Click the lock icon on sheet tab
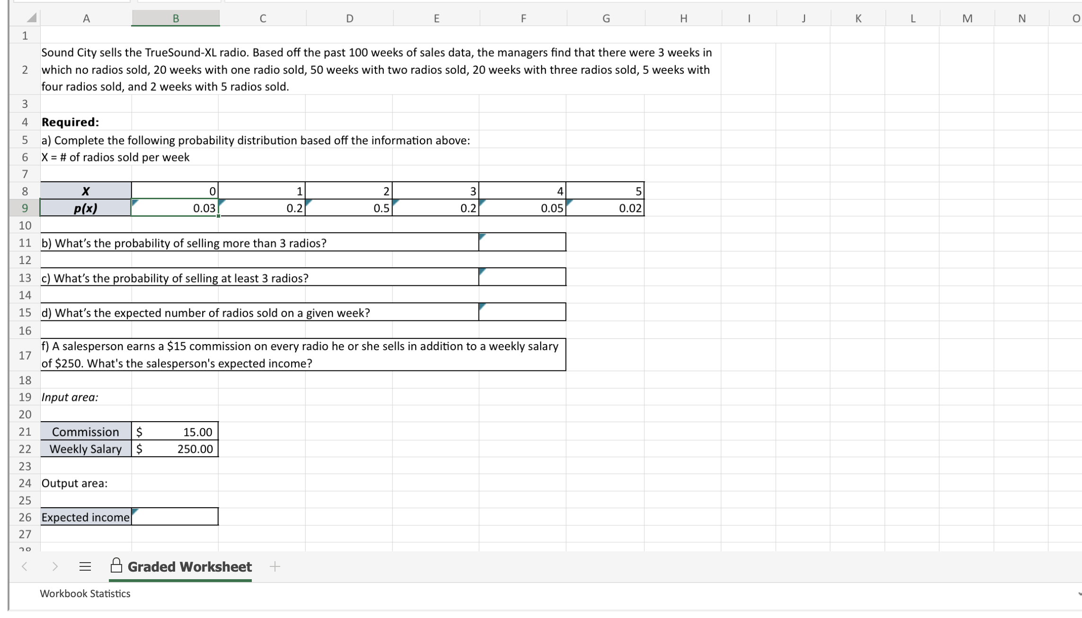The image size is (1082, 618). click(116, 565)
